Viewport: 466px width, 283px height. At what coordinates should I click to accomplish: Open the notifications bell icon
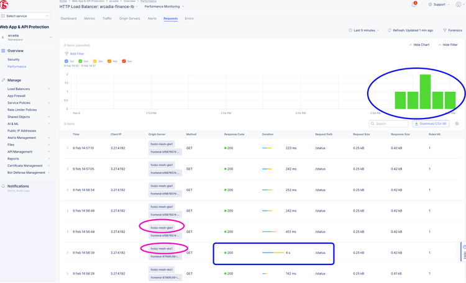tap(414, 4)
